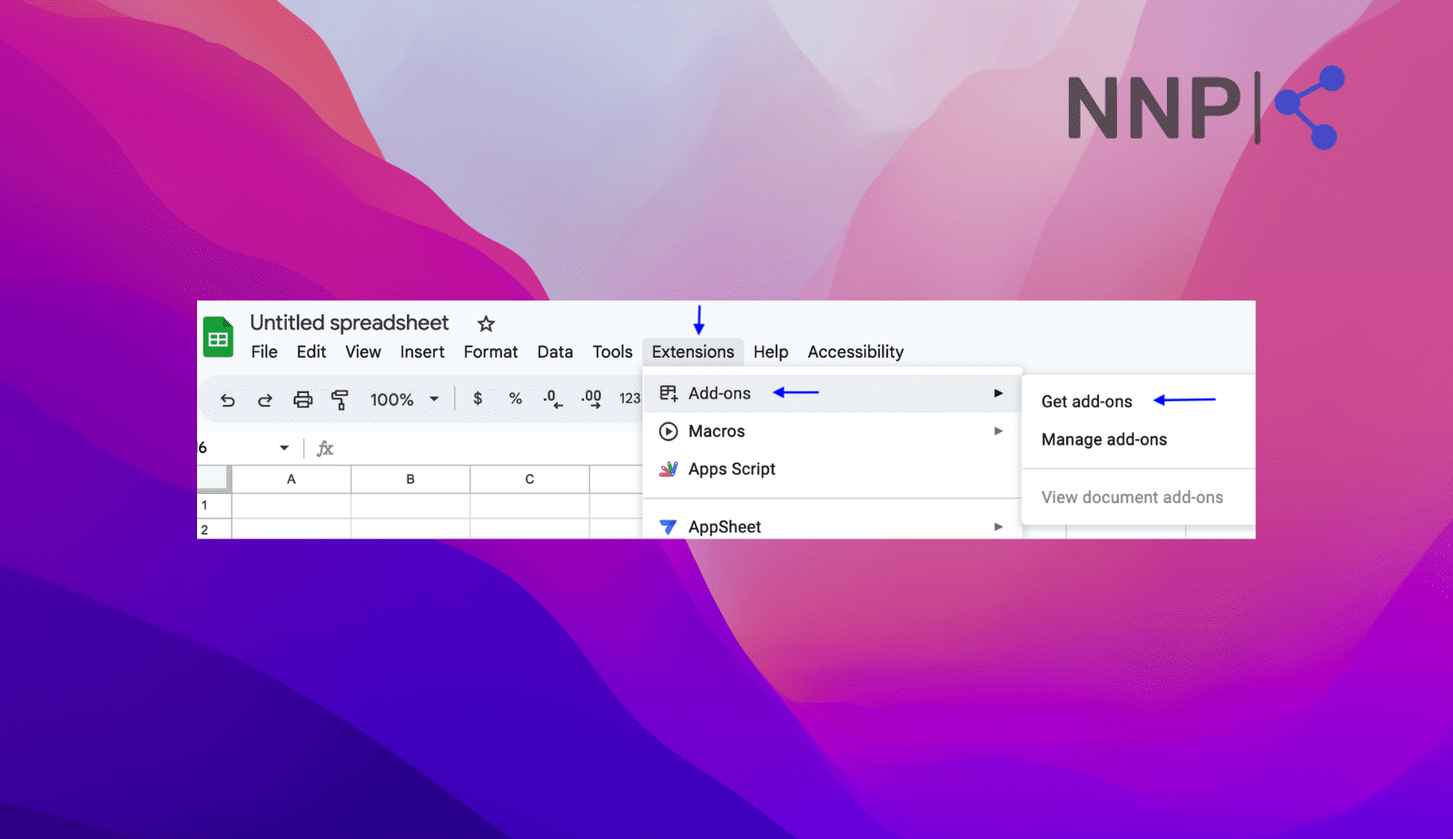The width and height of the screenshot is (1453, 839).
Task: Open the Edit menu
Action: (x=311, y=351)
